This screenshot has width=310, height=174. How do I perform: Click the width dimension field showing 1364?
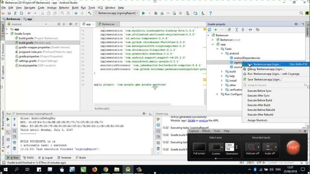(x=229, y=145)
